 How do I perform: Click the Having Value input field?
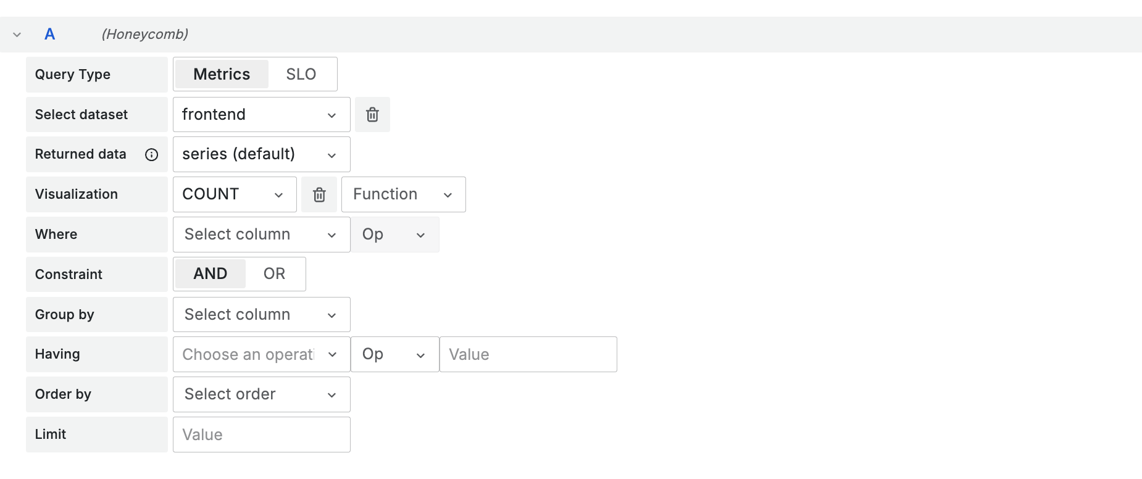tap(528, 354)
